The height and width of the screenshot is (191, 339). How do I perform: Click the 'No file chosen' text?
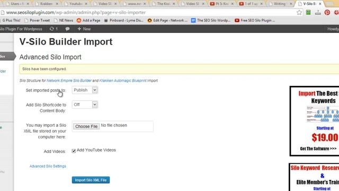(x=114, y=125)
